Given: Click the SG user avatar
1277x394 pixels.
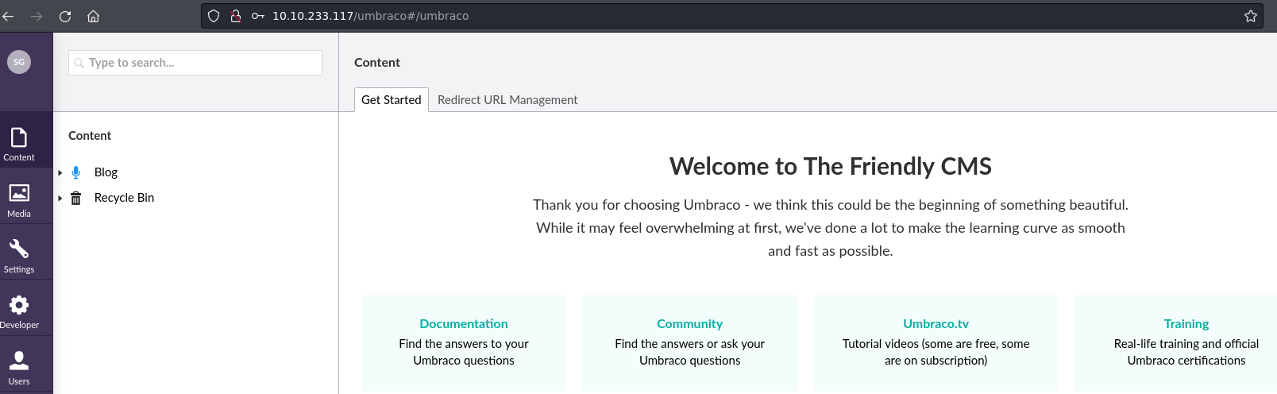Looking at the screenshot, I should point(19,62).
